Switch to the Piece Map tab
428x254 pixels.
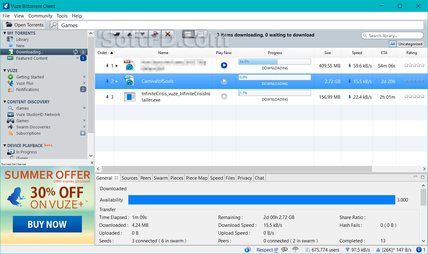[197, 178]
